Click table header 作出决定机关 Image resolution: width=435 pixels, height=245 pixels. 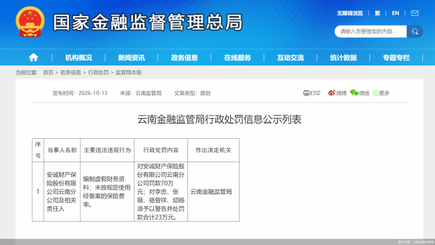tap(213, 150)
